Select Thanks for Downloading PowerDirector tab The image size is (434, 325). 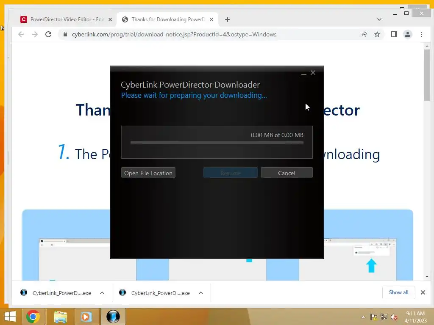pyautogui.click(x=167, y=19)
